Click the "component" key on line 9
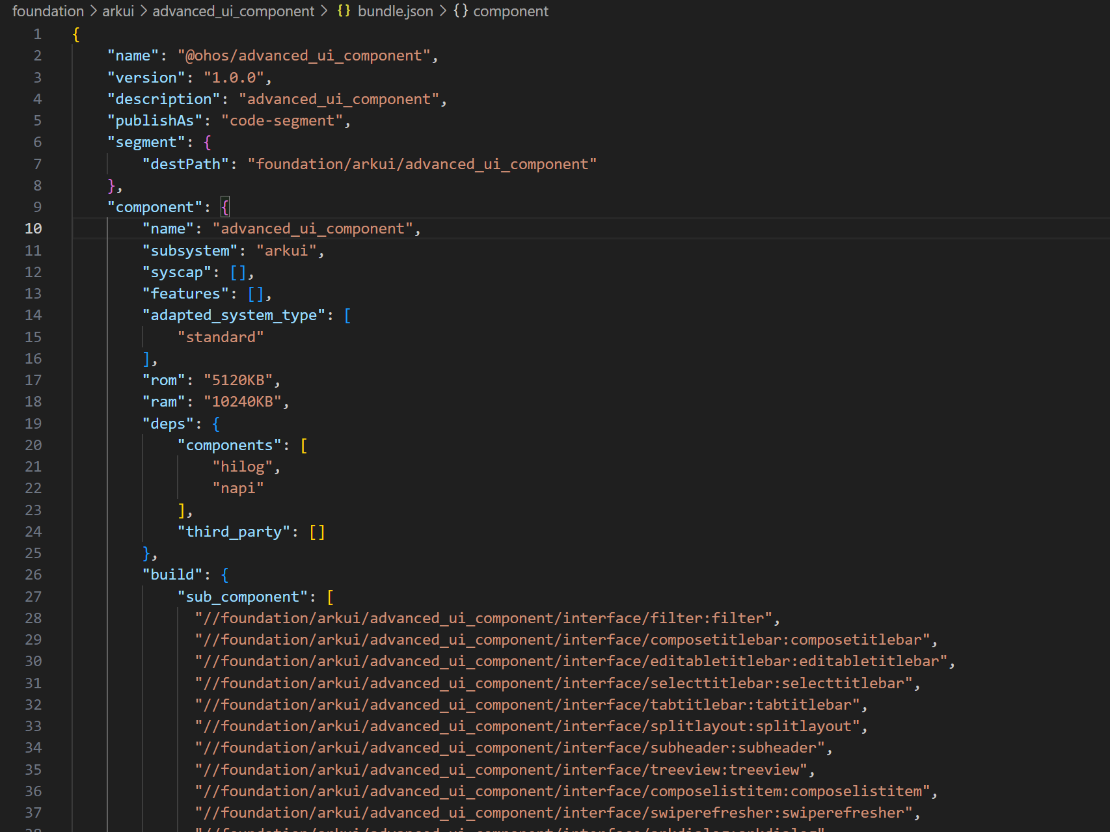This screenshot has width=1110, height=832. coord(155,208)
